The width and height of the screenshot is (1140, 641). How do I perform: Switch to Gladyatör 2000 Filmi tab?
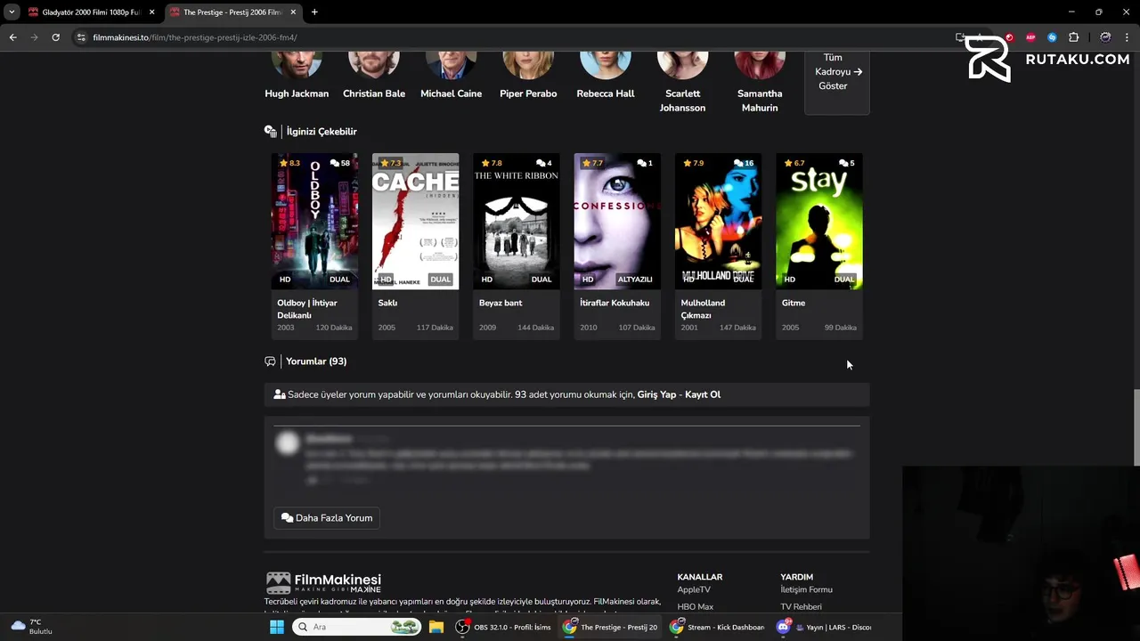(85, 12)
